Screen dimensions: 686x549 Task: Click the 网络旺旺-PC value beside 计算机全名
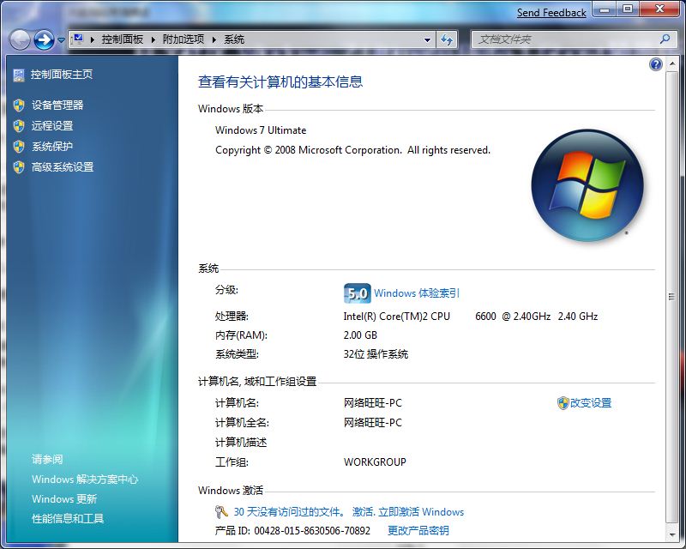pyautogui.click(x=373, y=423)
